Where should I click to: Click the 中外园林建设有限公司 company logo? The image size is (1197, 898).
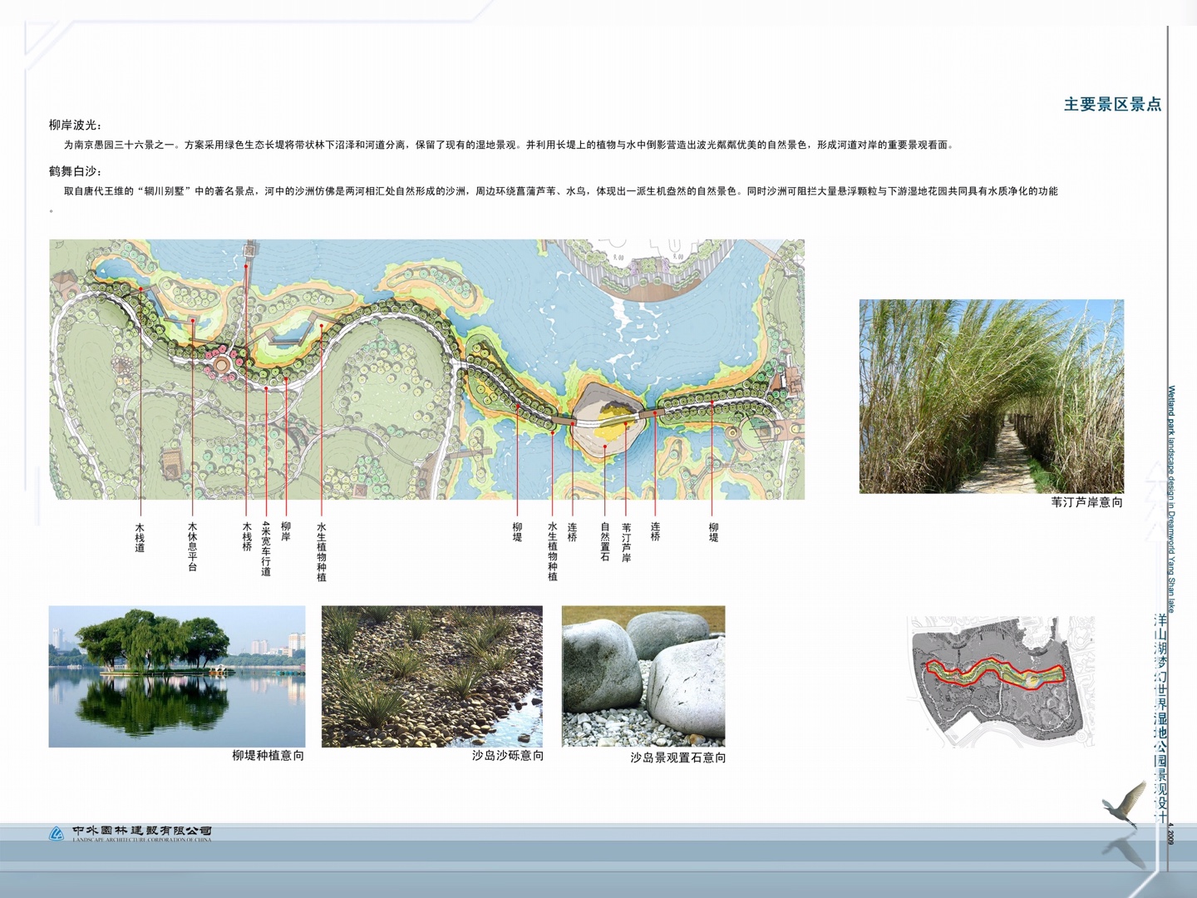pos(131,832)
